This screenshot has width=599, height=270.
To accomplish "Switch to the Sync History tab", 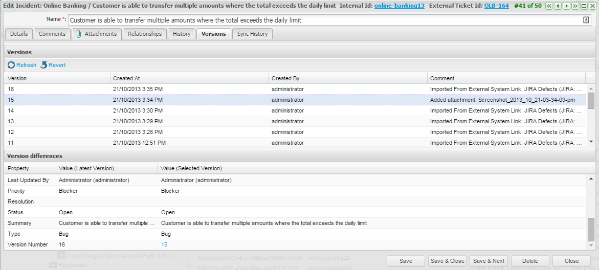I will 252,34.
